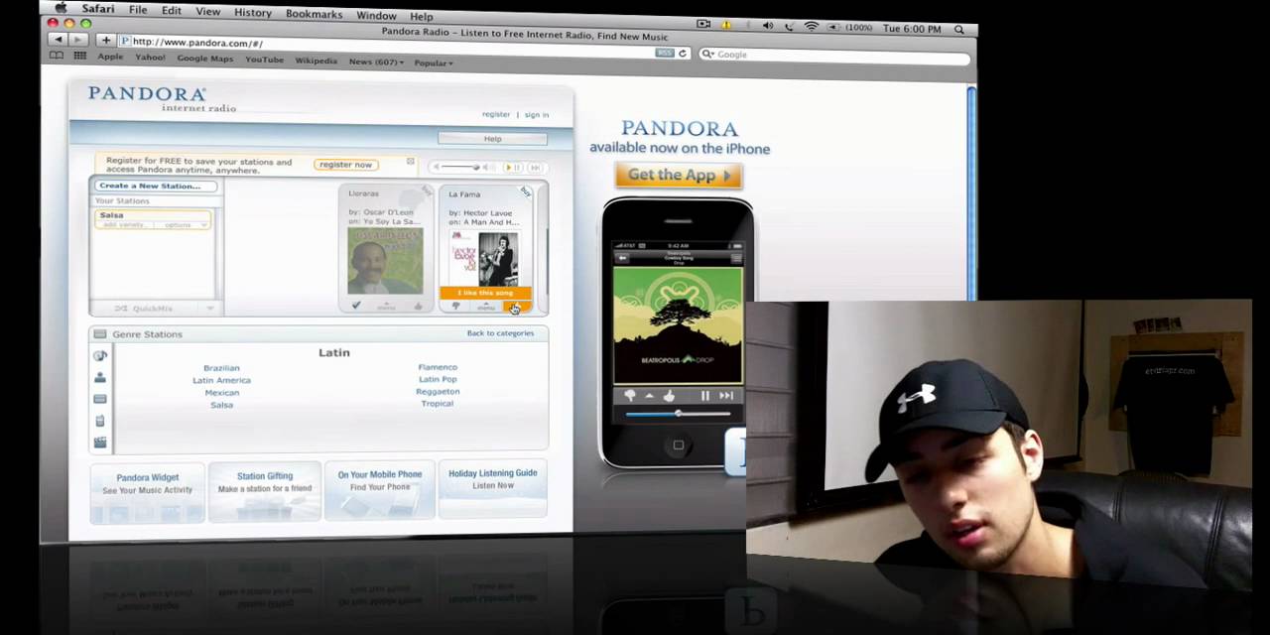Open Spotlight search magnifier
This screenshot has height=635, width=1270.
pos(959,30)
